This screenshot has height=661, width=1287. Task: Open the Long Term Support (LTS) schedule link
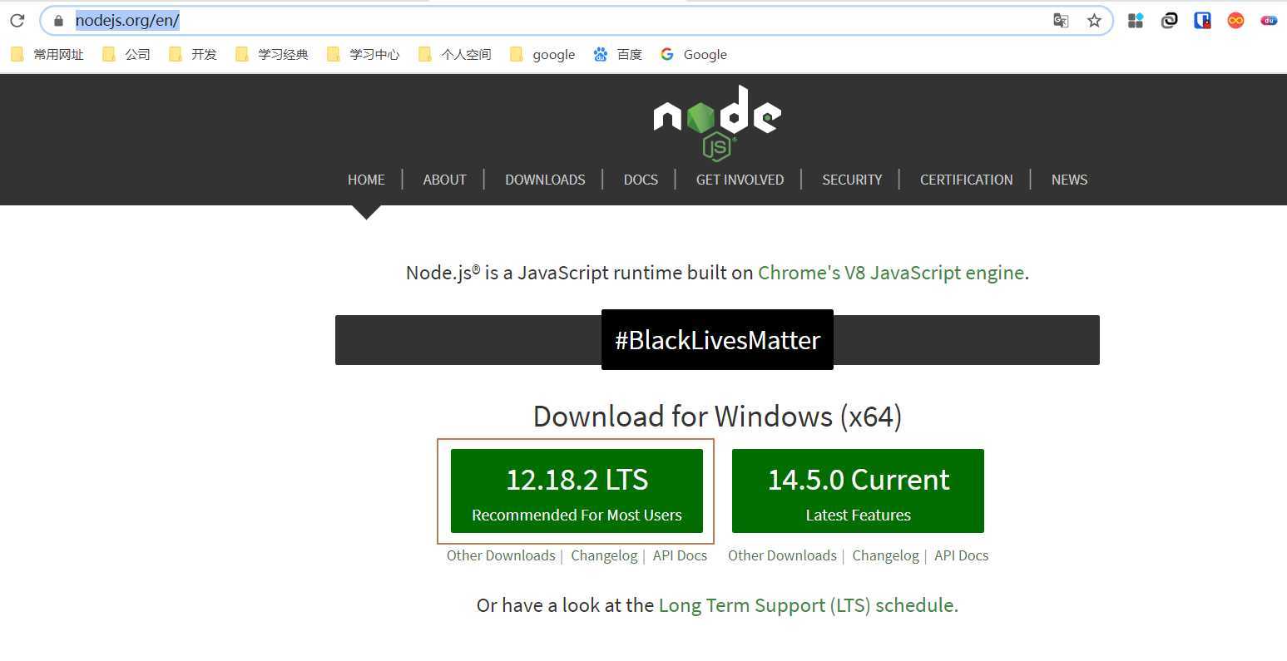pyautogui.click(x=808, y=605)
